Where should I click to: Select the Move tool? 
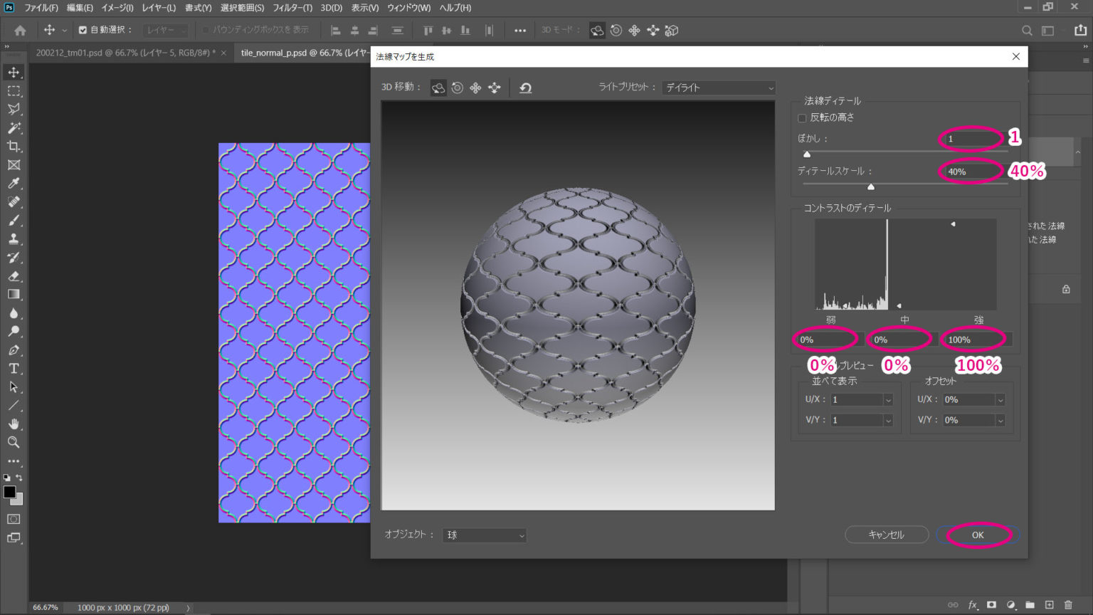pos(14,71)
